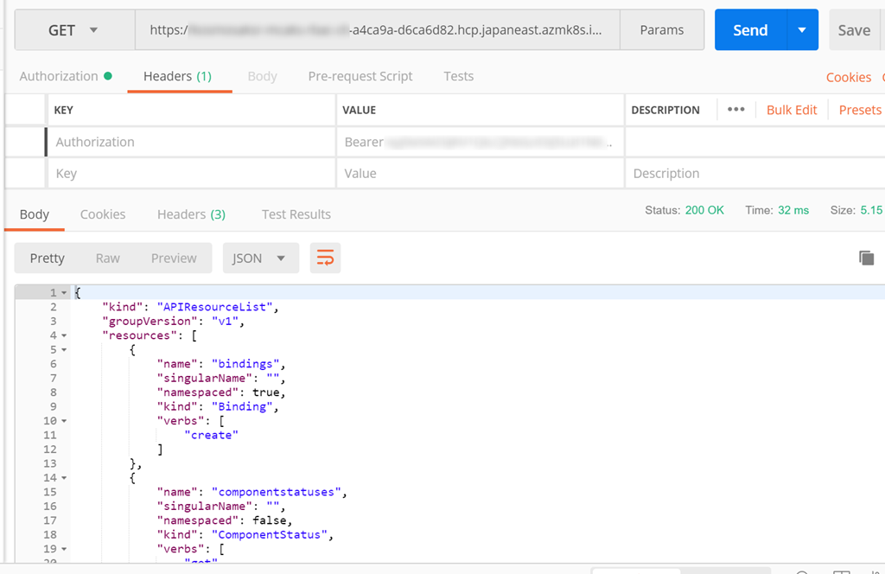The image size is (885, 574).
Task: Open the Send button dropdown arrow
Action: pyautogui.click(x=802, y=30)
